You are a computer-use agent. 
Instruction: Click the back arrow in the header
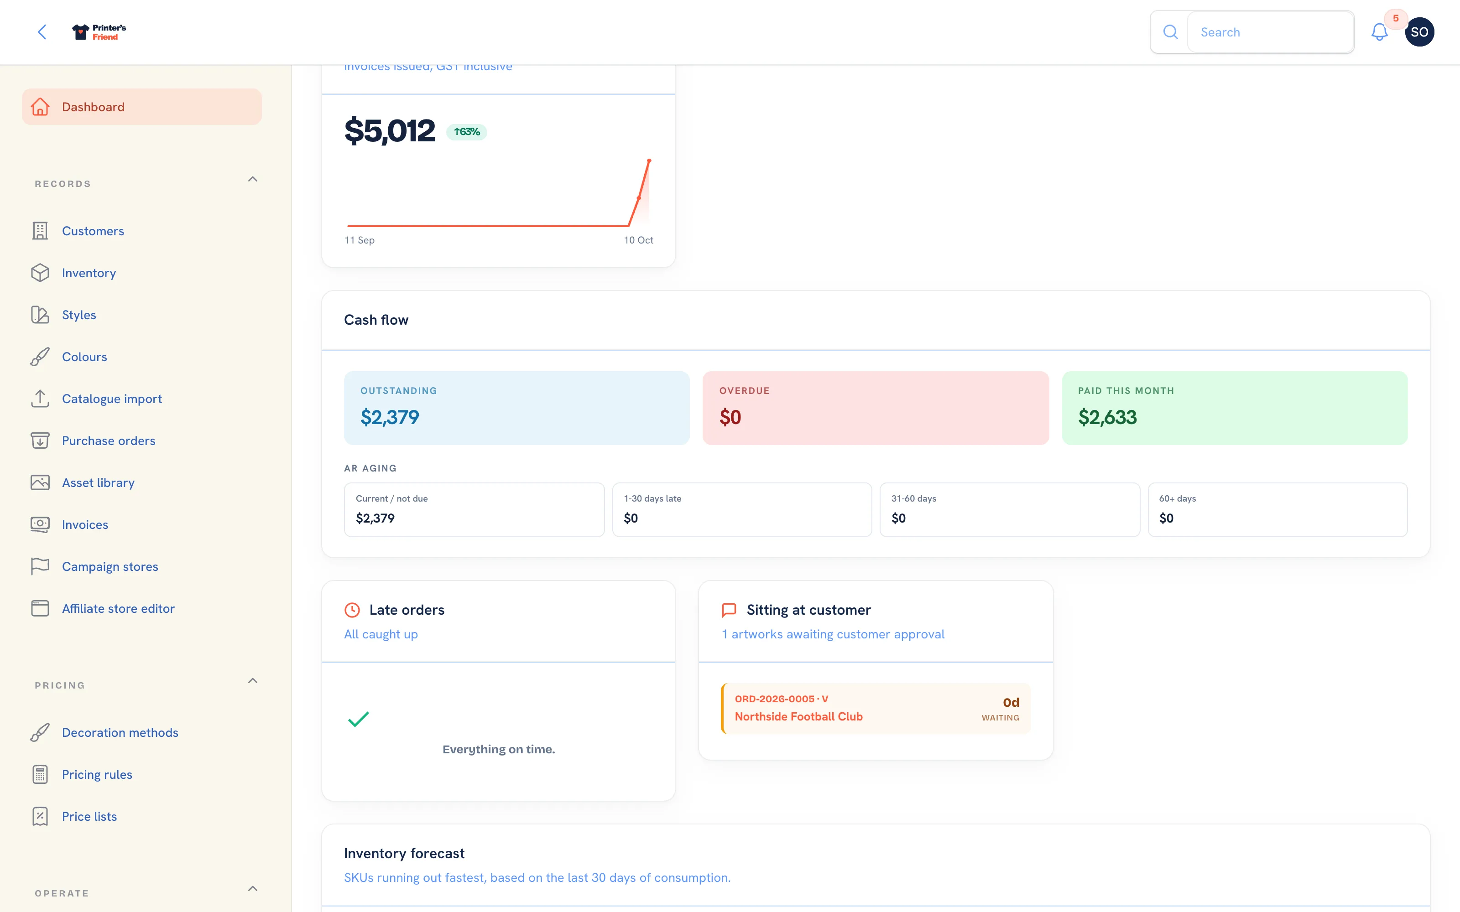(42, 32)
